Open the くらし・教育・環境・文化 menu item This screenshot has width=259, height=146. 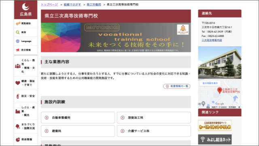(25, 66)
